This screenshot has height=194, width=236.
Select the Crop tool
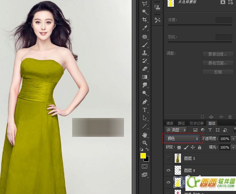click(x=144, y=20)
